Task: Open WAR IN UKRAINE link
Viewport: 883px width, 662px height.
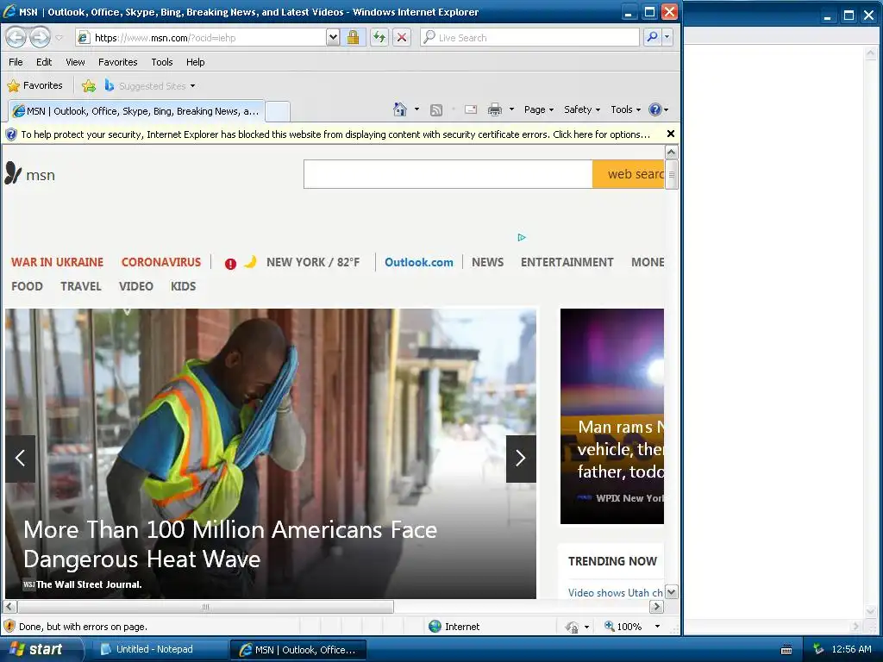Action: click(x=58, y=262)
